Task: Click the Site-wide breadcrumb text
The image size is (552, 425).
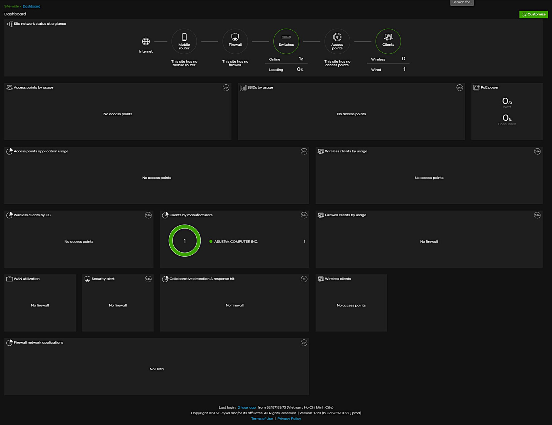Action: click(11, 6)
